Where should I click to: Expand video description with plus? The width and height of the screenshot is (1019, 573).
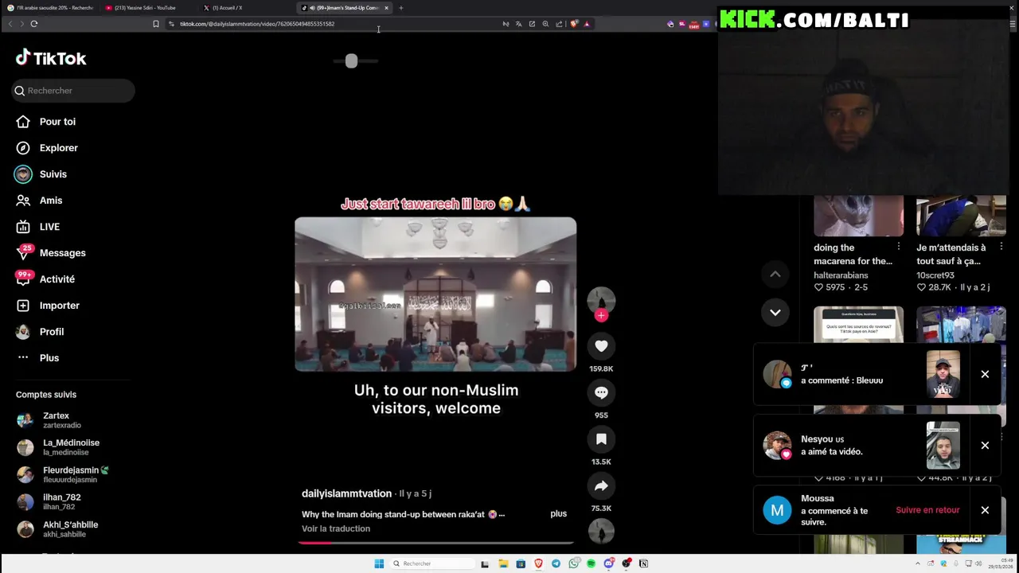pos(558,514)
